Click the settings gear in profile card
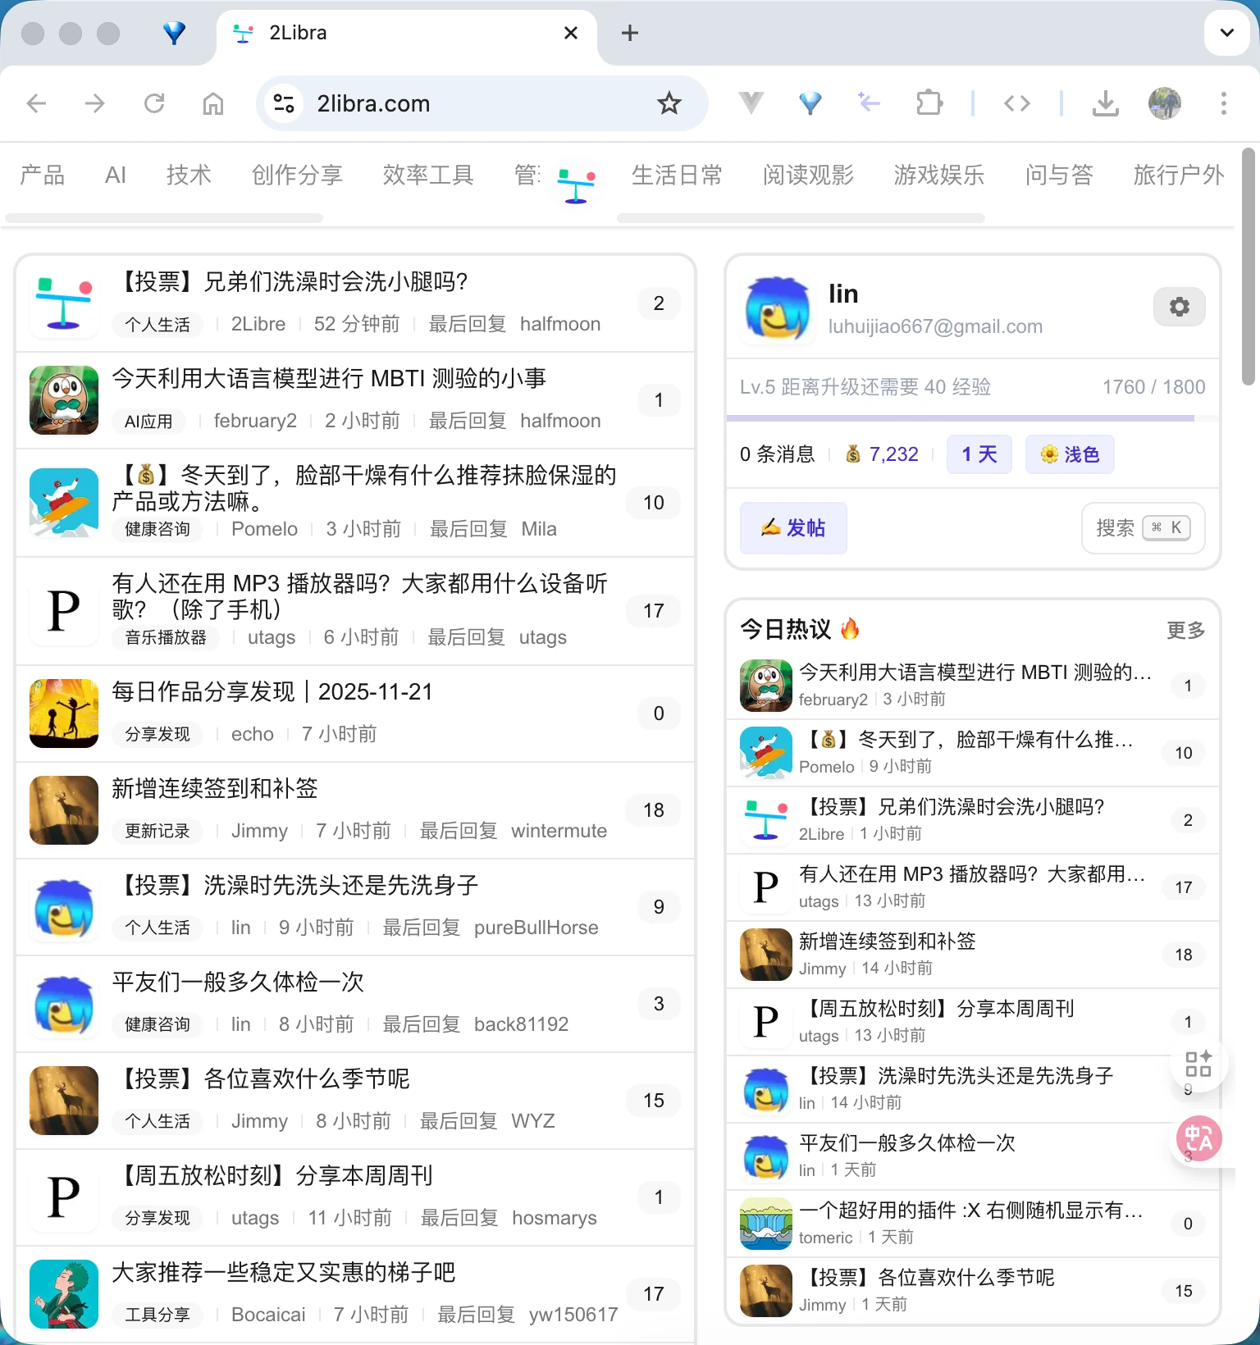The height and width of the screenshot is (1345, 1260). [1179, 307]
